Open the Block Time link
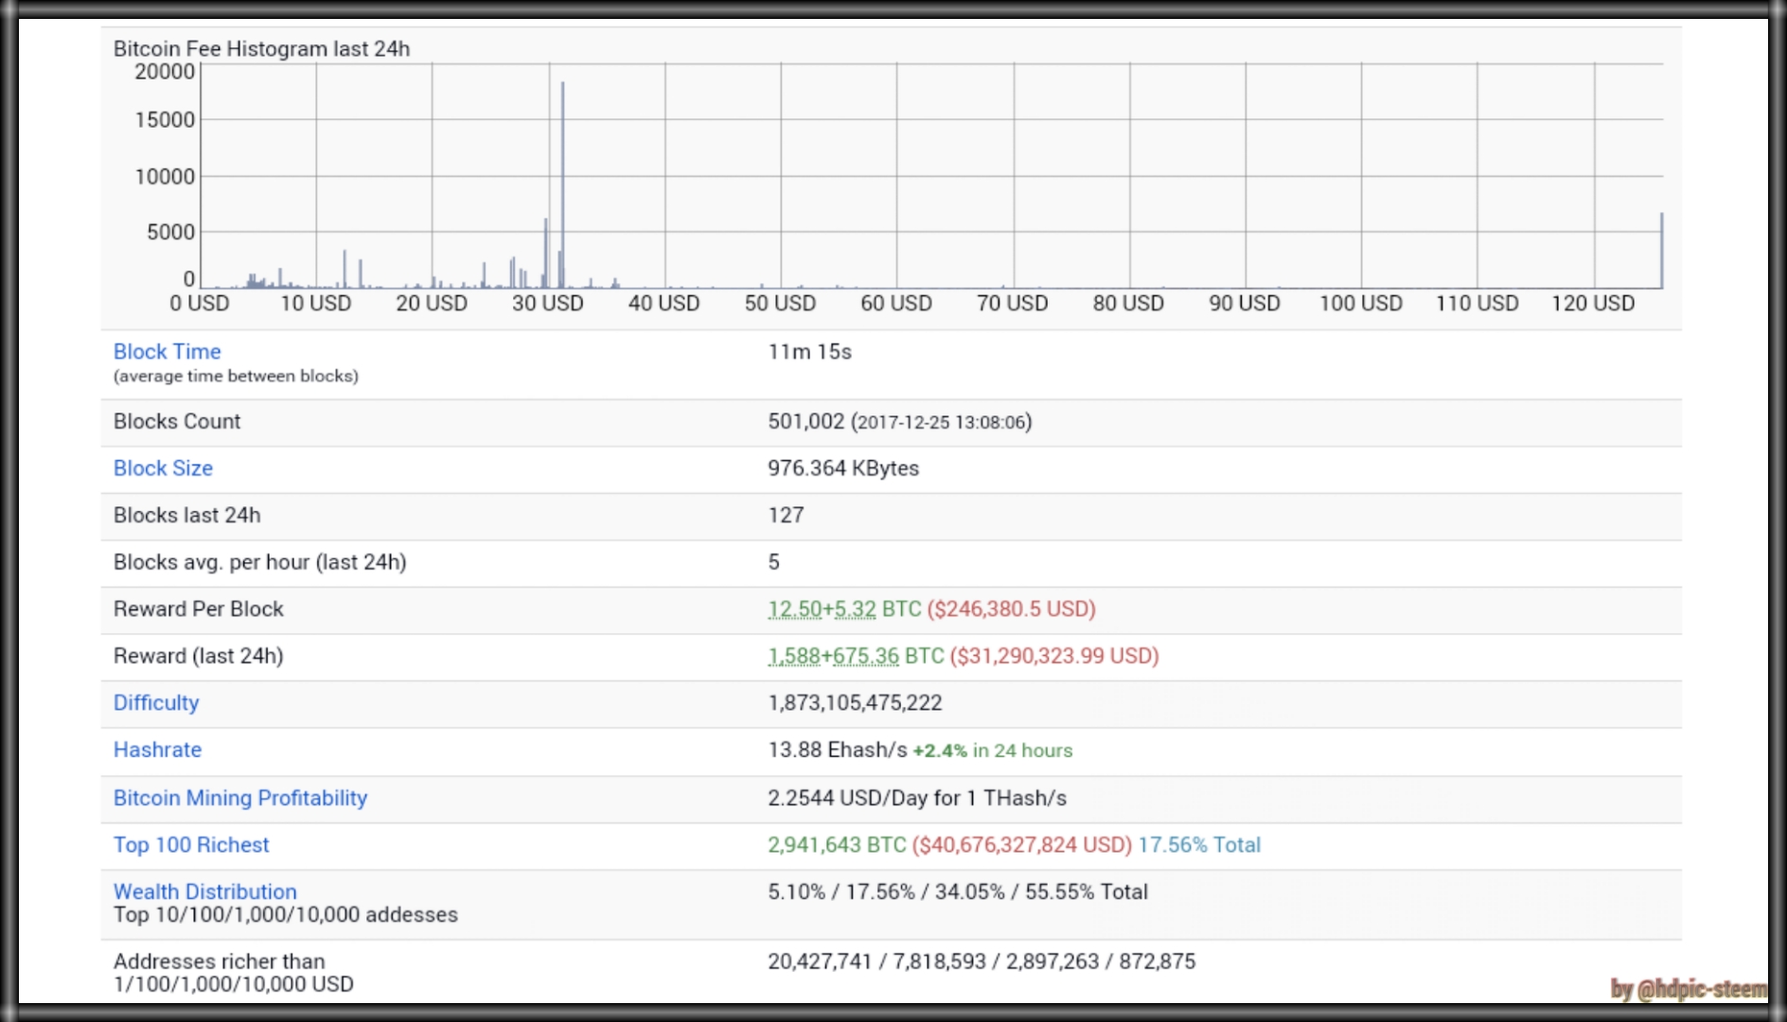This screenshot has width=1787, height=1022. click(167, 351)
